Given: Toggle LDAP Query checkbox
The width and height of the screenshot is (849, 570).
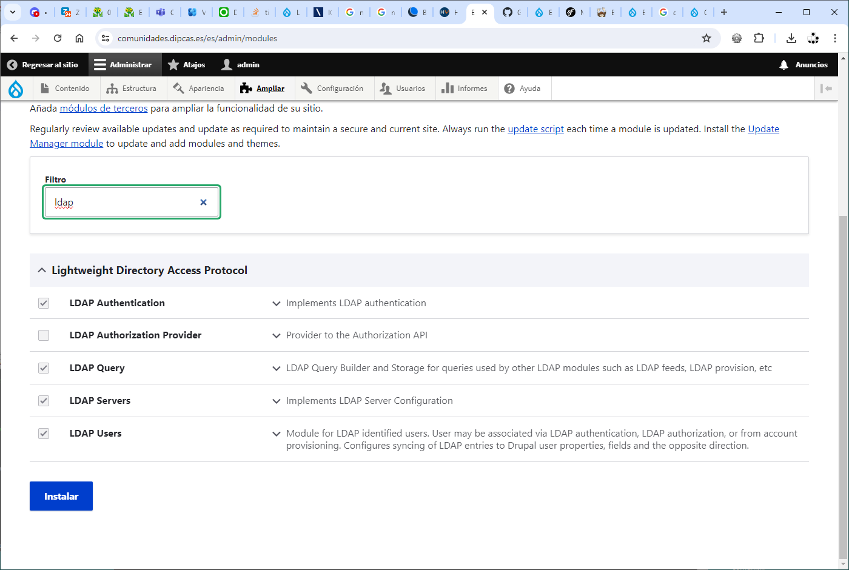Looking at the screenshot, I should (x=44, y=368).
